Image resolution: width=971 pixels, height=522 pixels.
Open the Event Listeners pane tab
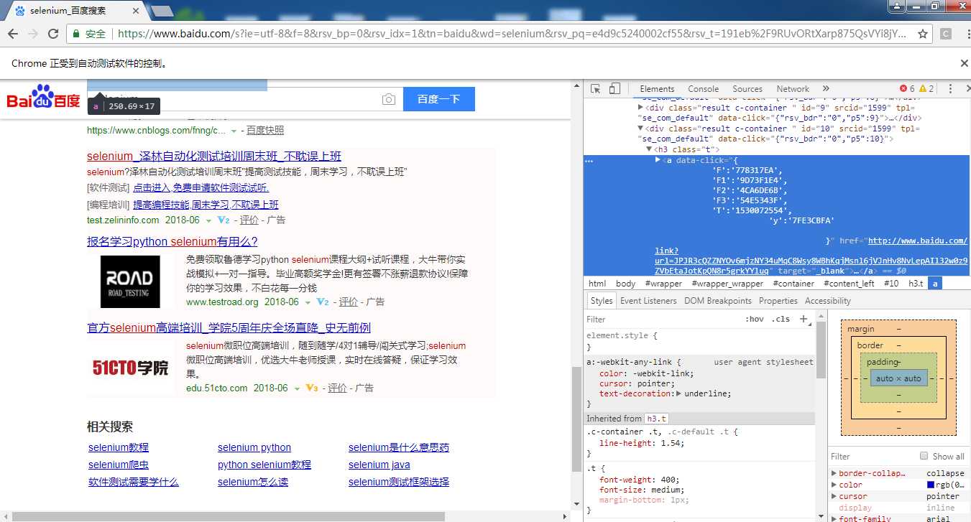tap(648, 301)
